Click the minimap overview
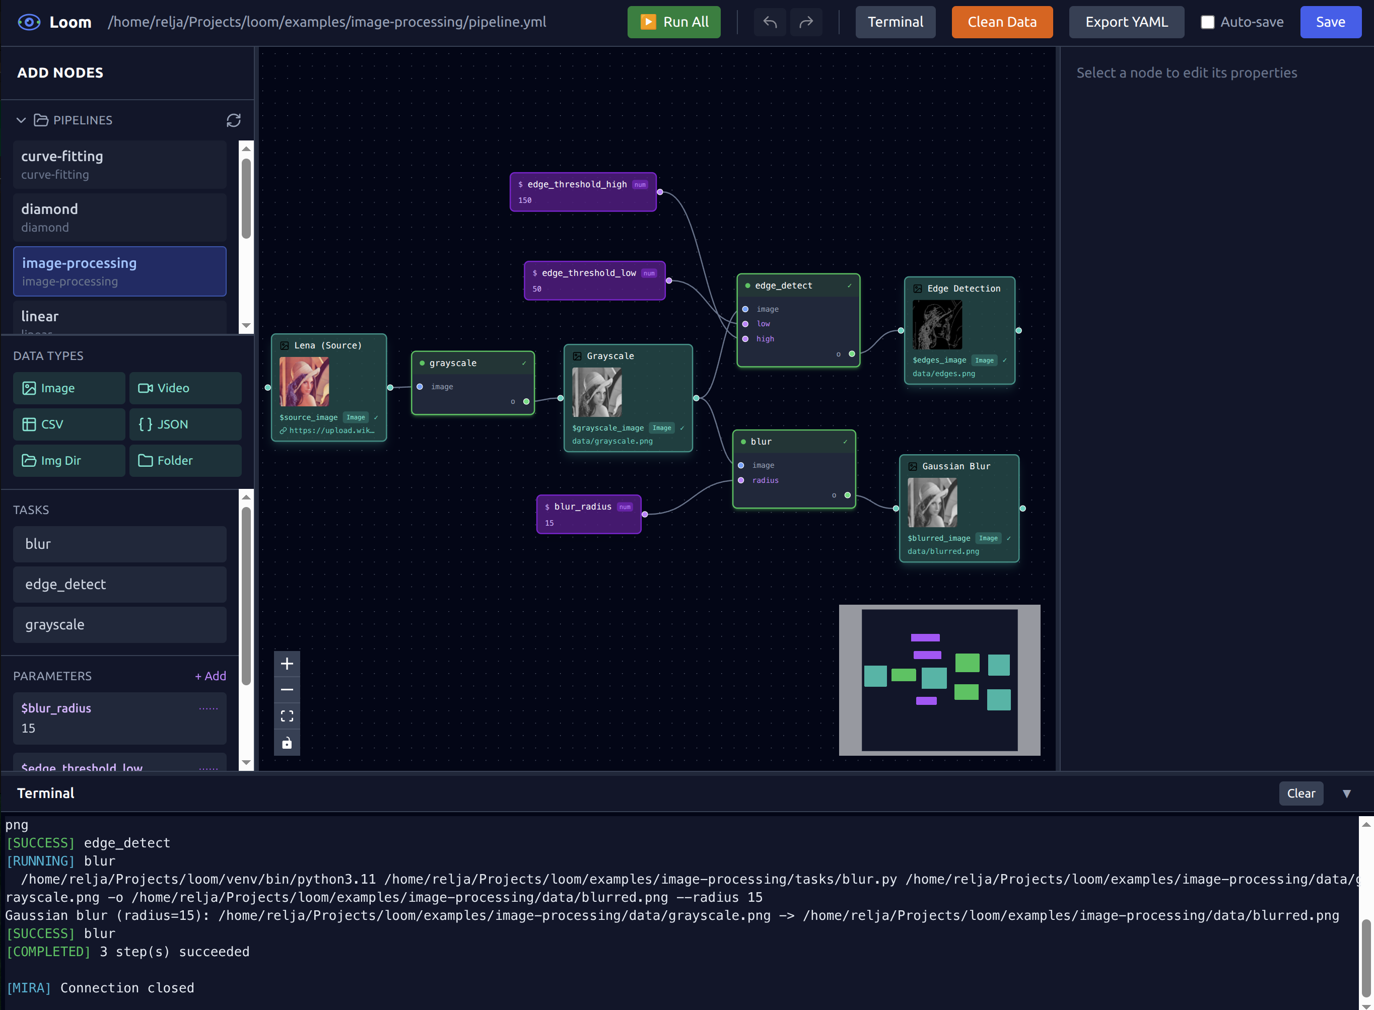Image resolution: width=1374 pixels, height=1010 pixels. (940, 679)
